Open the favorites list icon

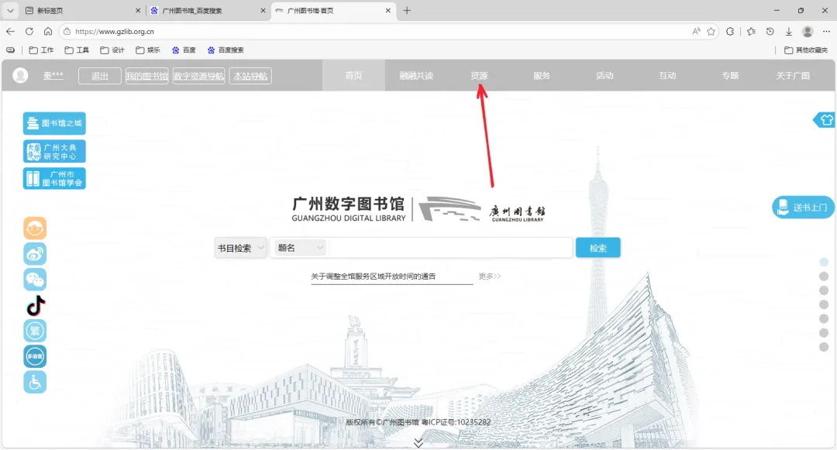tap(752, 32)
